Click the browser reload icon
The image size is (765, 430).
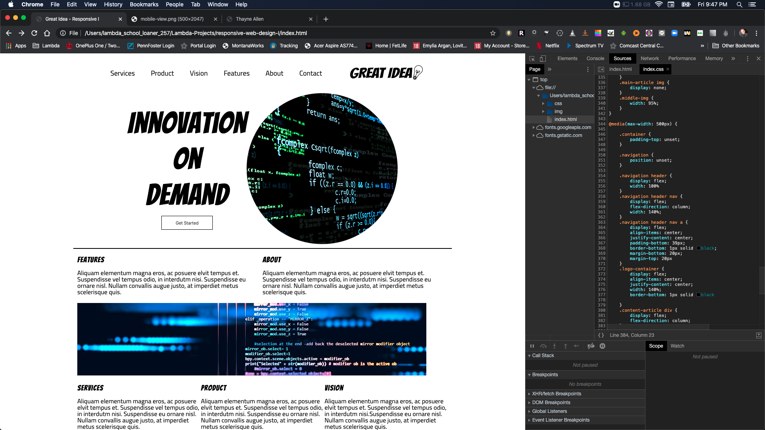pyautogui.click(x=34, y=33)
